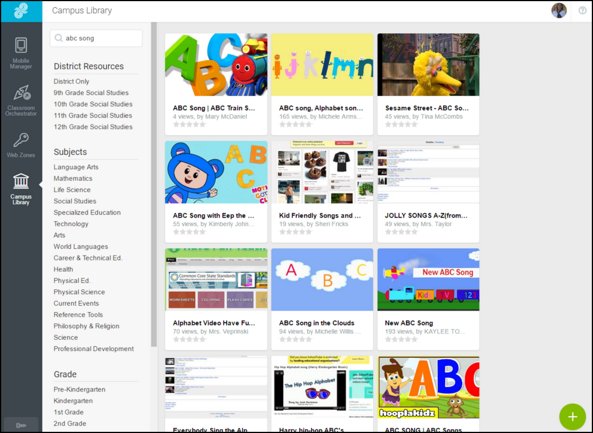Click the green add resource plus button

(573, 417)
